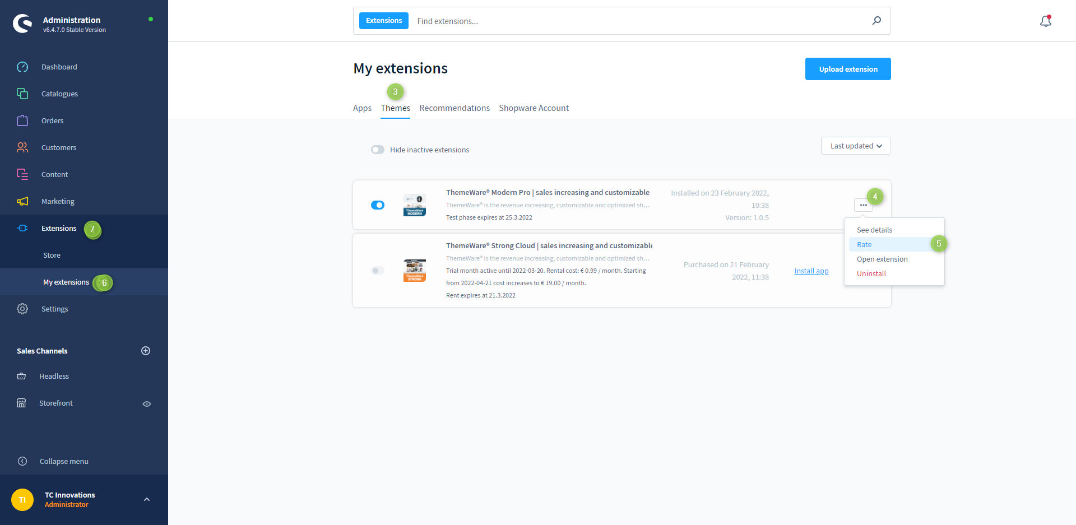Choose See details from the context menu
Viewport: 1076px width, 525px height.
point(894,230)
